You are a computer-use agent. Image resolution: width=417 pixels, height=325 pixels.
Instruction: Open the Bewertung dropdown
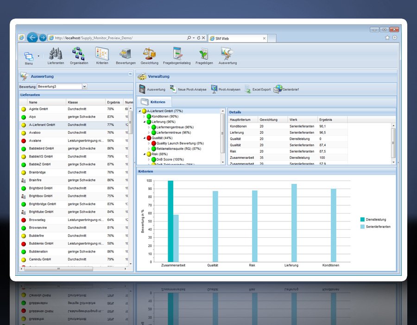click(85, 86)
